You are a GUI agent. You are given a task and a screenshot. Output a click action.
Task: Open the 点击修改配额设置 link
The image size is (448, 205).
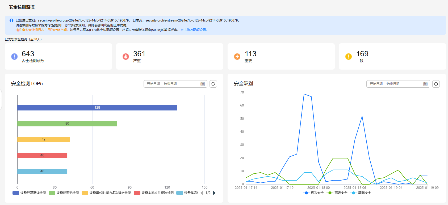pyautogui.click(x=194, y=30)
